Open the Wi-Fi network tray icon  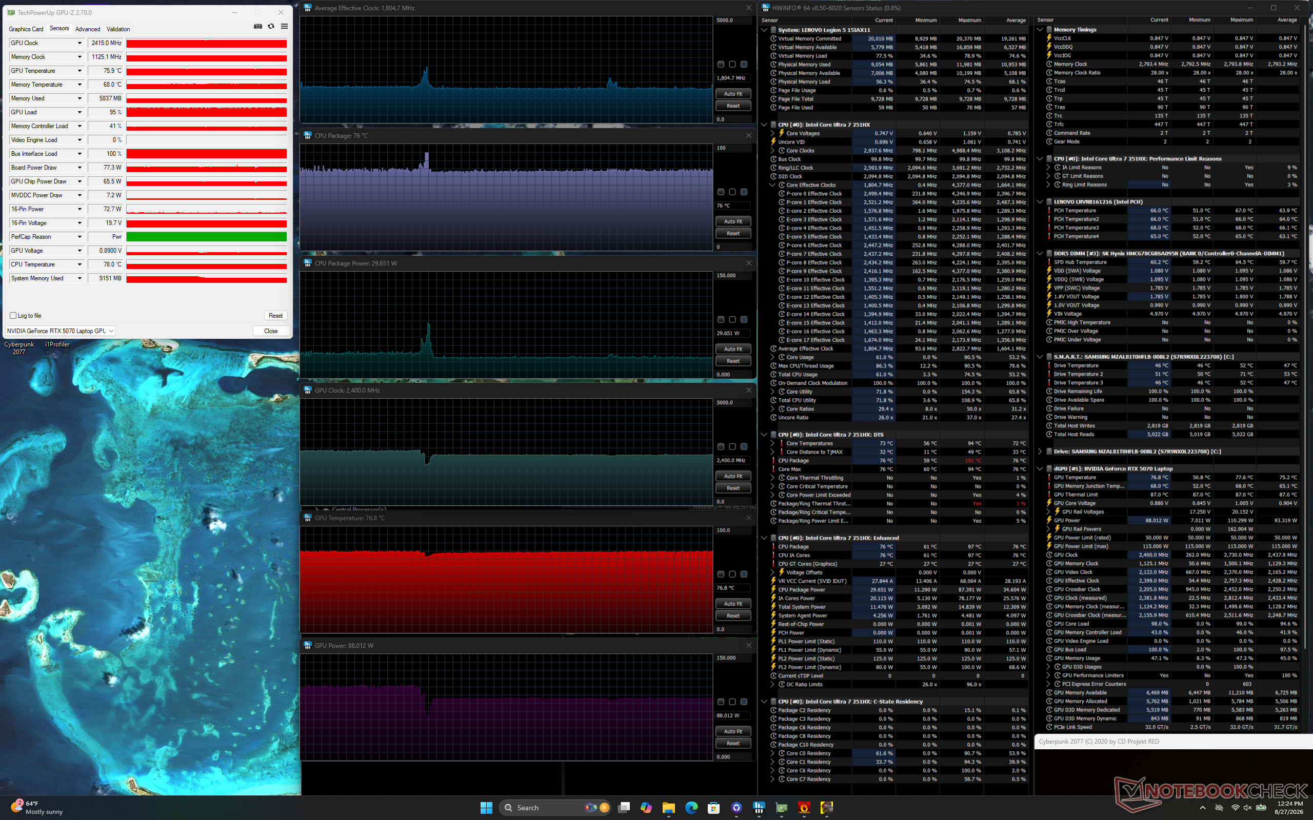pos(1236,808)
